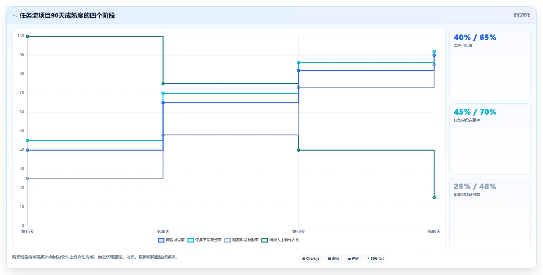Click the cyan data point at 86 on 第60天

coord(298,63)
